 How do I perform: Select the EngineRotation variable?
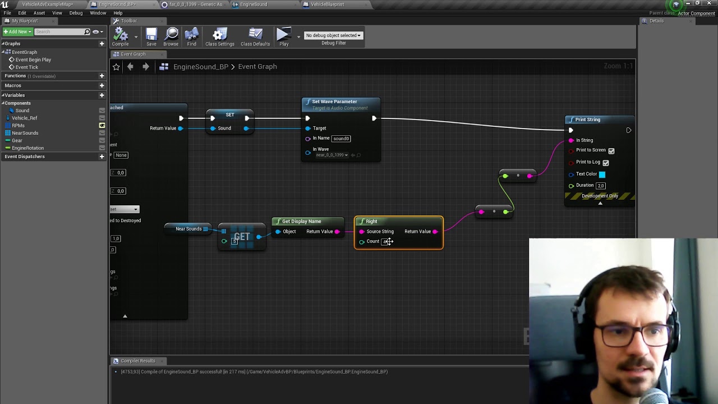coord(27,148)
